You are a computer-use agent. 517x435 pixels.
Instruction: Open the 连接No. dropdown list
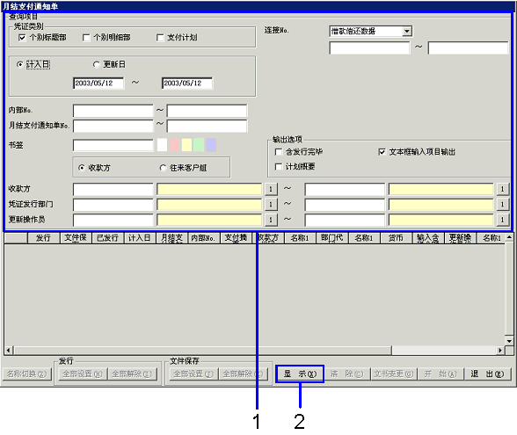407,32
